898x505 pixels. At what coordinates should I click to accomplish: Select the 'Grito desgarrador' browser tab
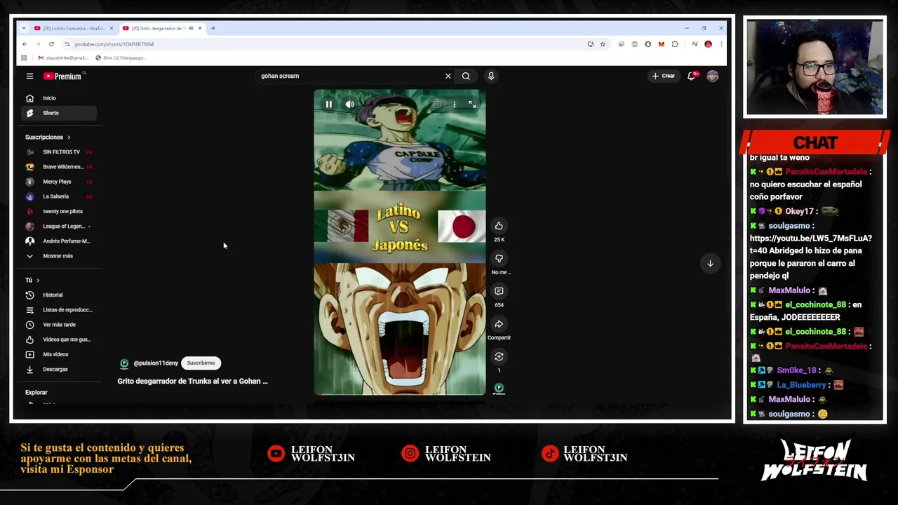pos(161,28)
